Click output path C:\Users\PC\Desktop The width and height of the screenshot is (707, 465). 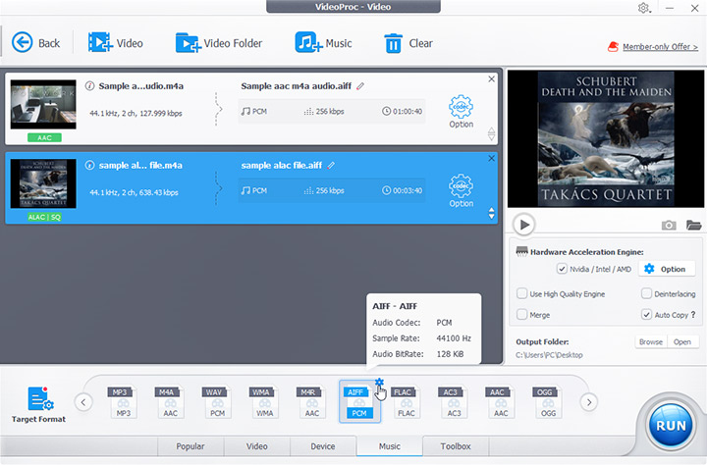click(x=549, y=355)
